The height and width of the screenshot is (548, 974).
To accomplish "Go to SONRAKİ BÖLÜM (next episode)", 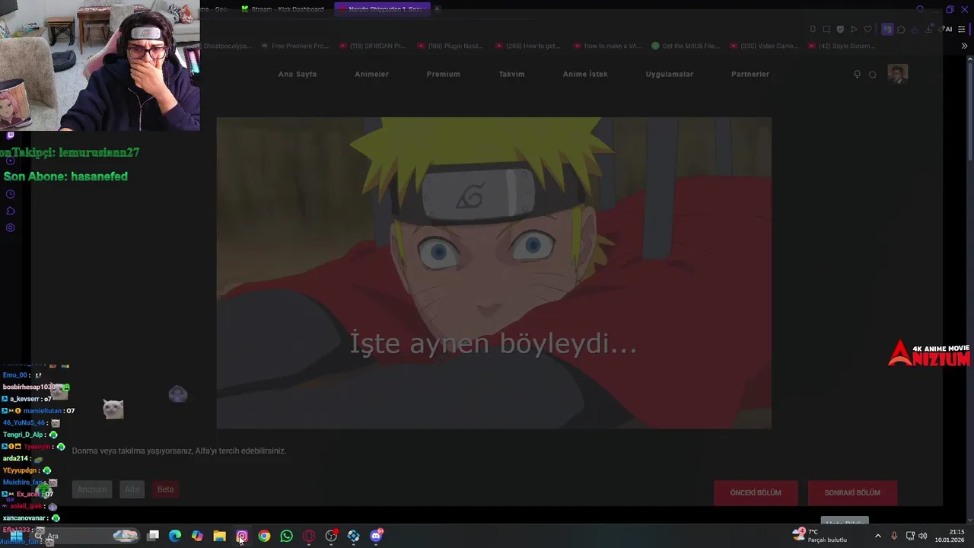I will pyautogui.click(x=852, y=492).
